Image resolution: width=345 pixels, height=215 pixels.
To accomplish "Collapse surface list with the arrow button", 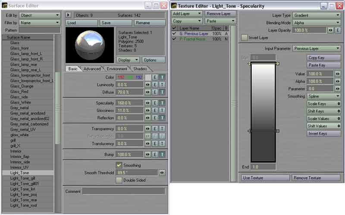I will coord(68,15).
